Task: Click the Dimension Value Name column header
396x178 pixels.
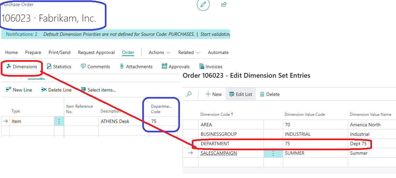Action: tap(370, 115)
